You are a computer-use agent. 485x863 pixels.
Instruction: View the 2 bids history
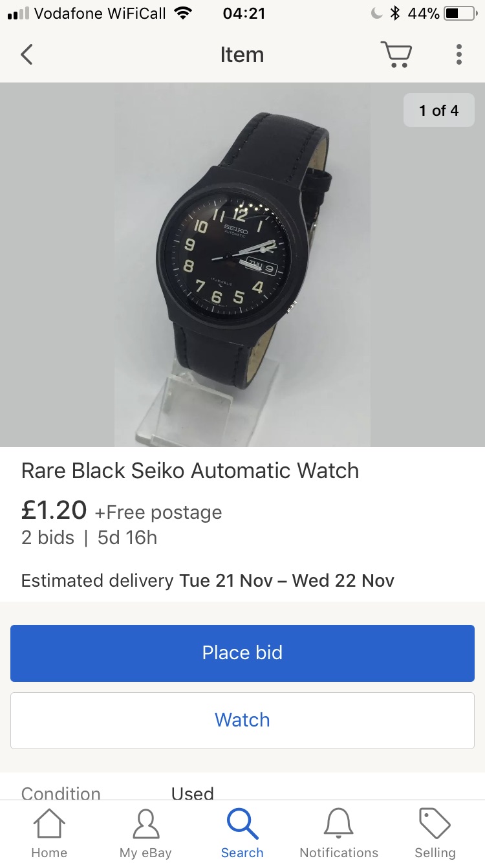(x=48, y=538)
